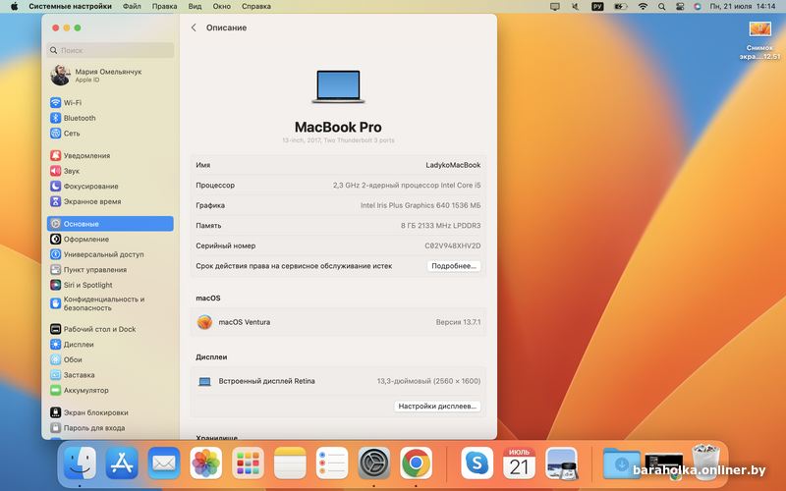Click computer name LadykoMacBook
The image size is (786, 491).
(x=453, y=165)
